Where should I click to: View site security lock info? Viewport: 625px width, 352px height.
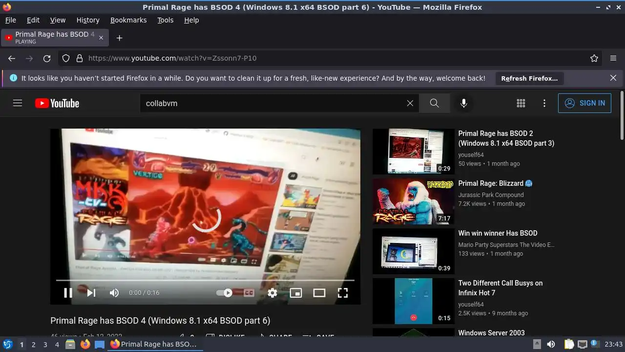click(80, 58)
